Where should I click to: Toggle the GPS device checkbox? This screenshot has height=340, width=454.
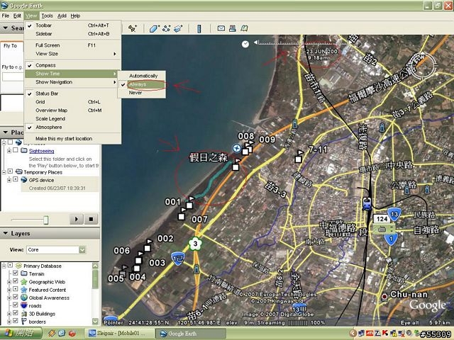[x=16, y=180]
